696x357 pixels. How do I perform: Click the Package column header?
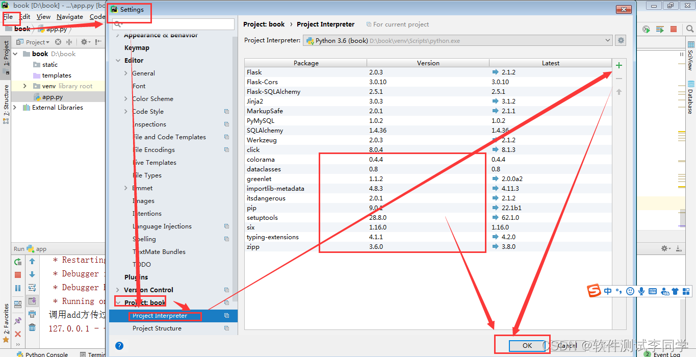pyautogui.click(x=306, y=63)
